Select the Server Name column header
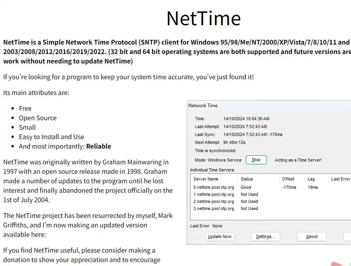 214,179
